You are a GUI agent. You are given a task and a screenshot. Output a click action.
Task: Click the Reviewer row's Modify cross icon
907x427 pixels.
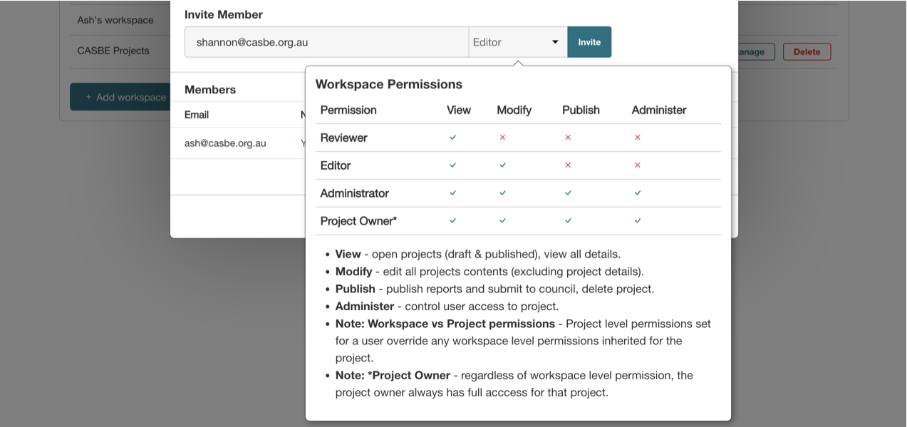[502, 138]
